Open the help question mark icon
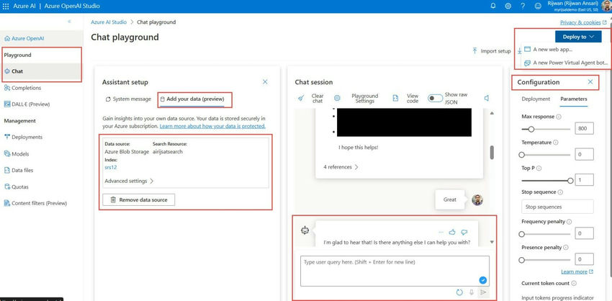 point(523,6)
